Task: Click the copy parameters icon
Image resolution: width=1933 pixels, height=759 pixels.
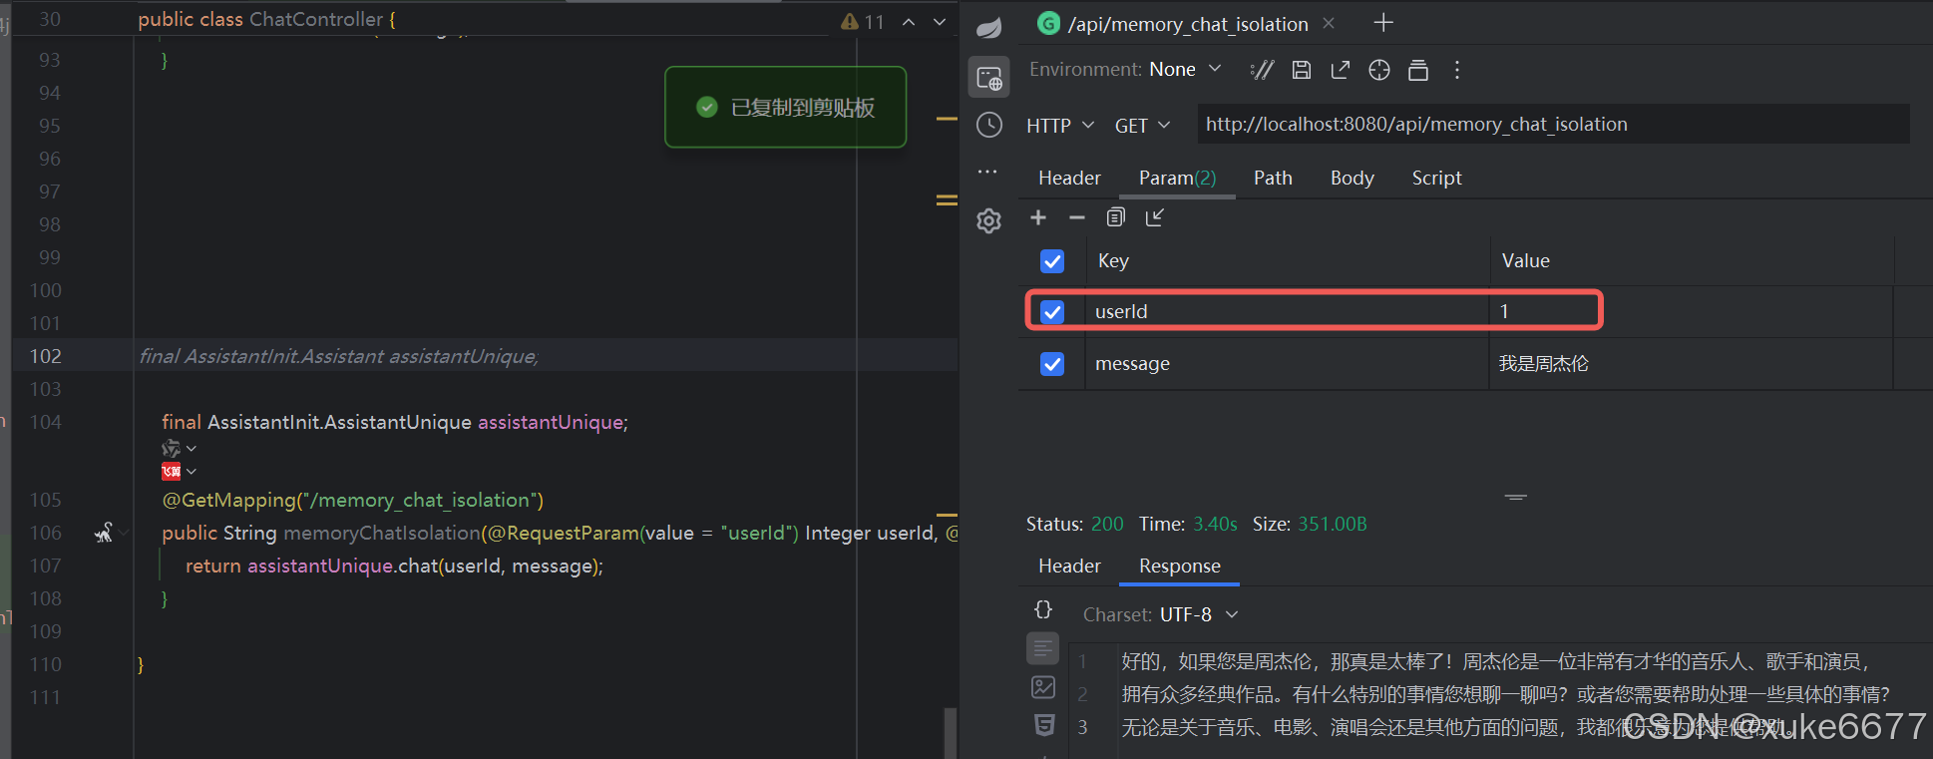Action: [1115, 217]
